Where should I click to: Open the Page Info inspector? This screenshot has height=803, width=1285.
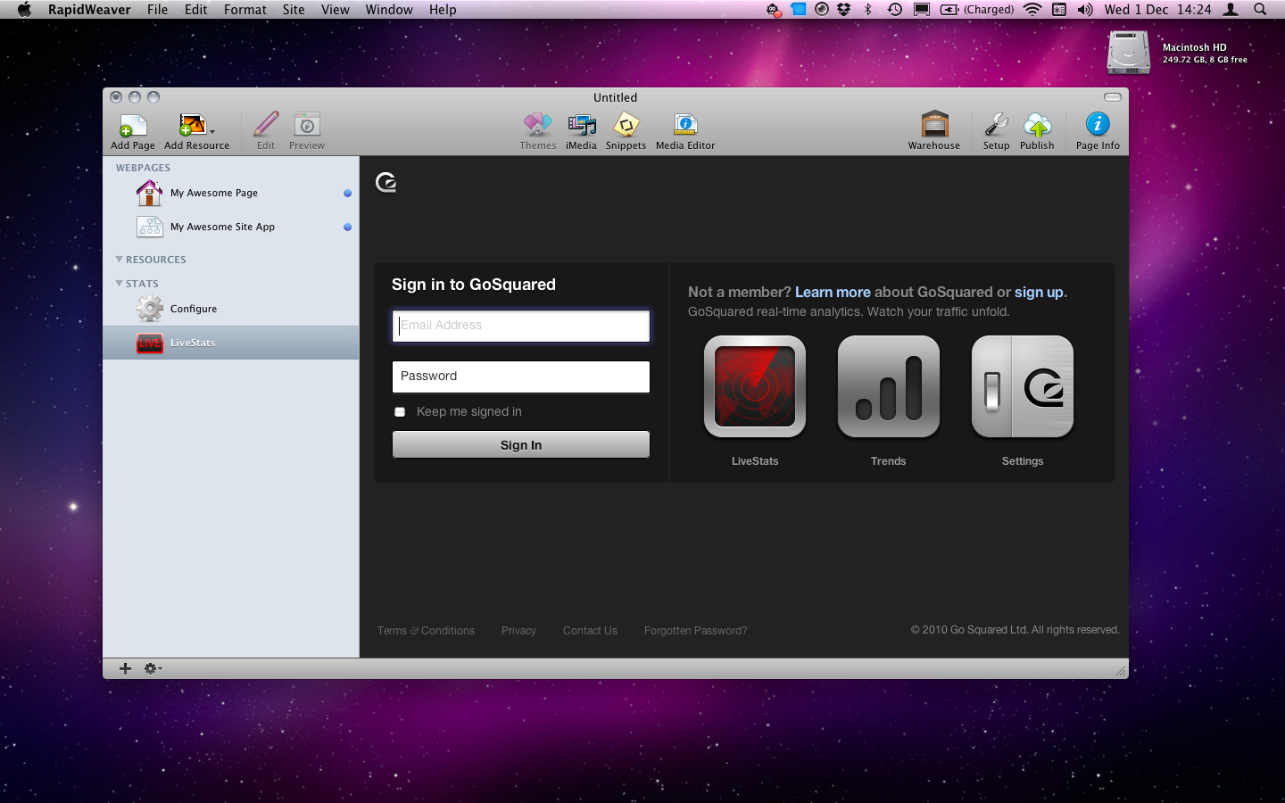coord(1098,124)
